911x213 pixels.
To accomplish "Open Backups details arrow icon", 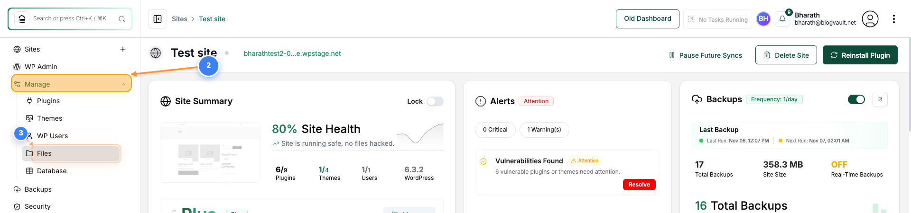I will (x=880, y=99).
